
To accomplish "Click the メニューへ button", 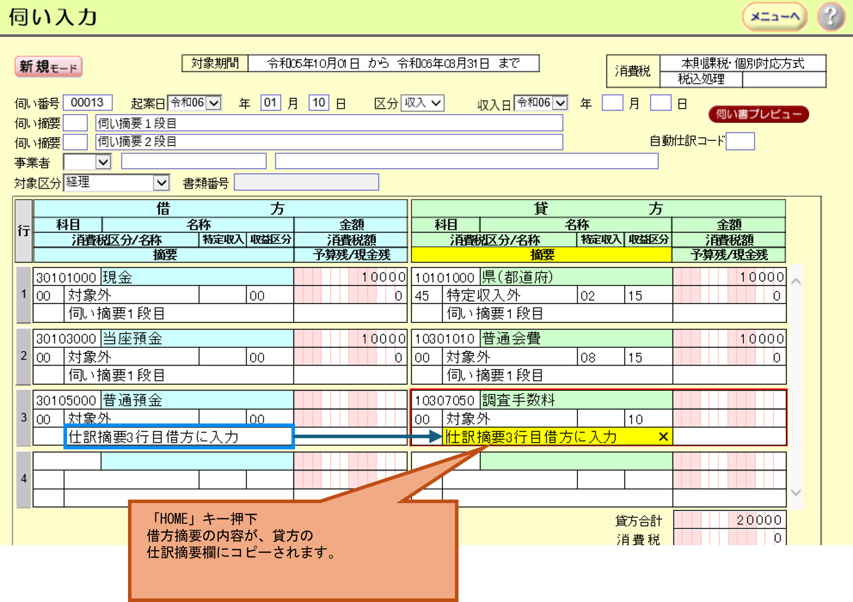I will click(775, 17).
